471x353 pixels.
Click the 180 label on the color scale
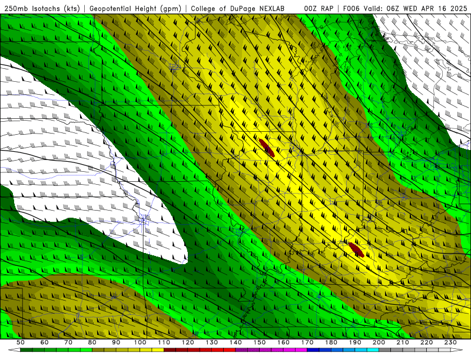[x=331, y=342]
